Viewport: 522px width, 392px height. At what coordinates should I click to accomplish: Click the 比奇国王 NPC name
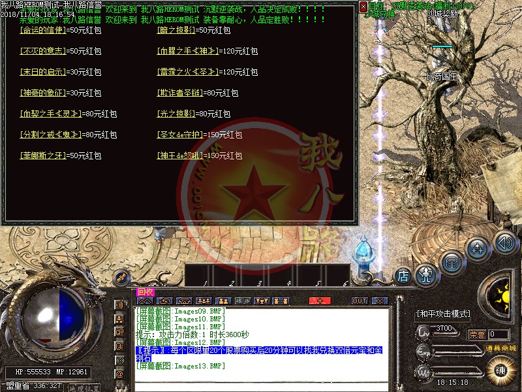coord(442,76)
